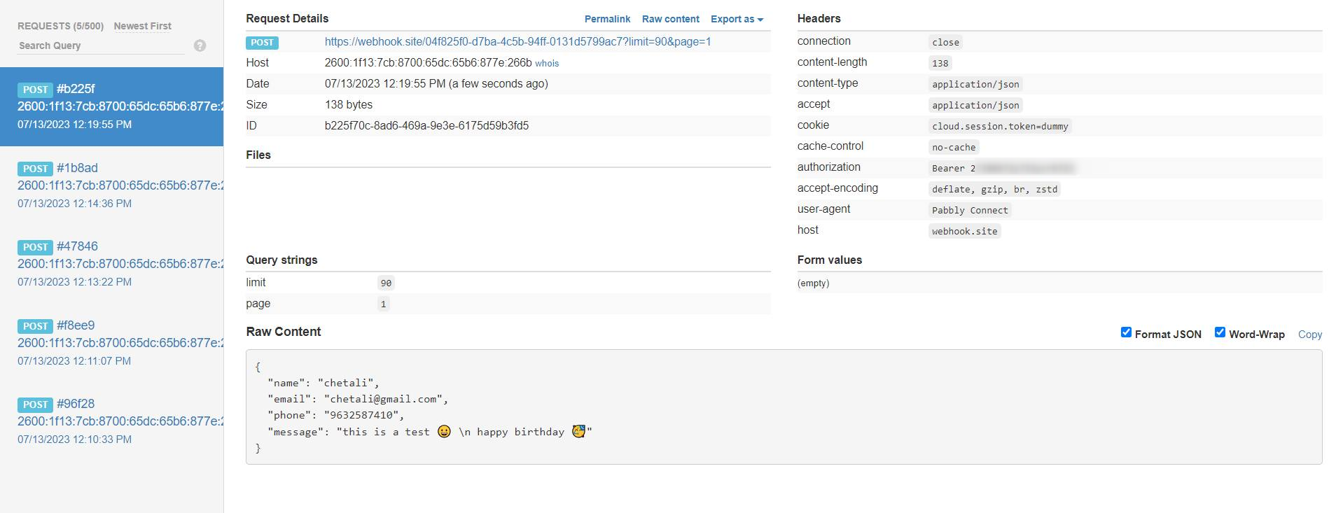View the Raw content link
Viewport: 1343px width, 513px height.
point(670,20)
